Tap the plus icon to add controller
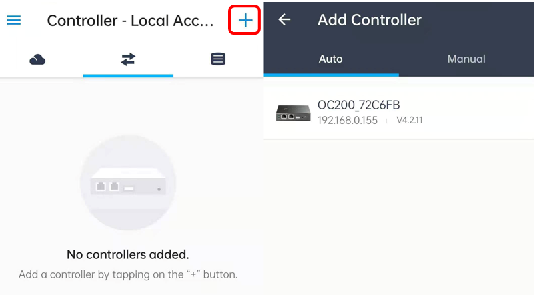 [245, 21]
